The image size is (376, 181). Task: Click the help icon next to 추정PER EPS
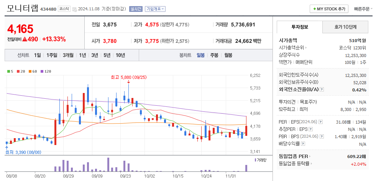(x=311, y=129)
